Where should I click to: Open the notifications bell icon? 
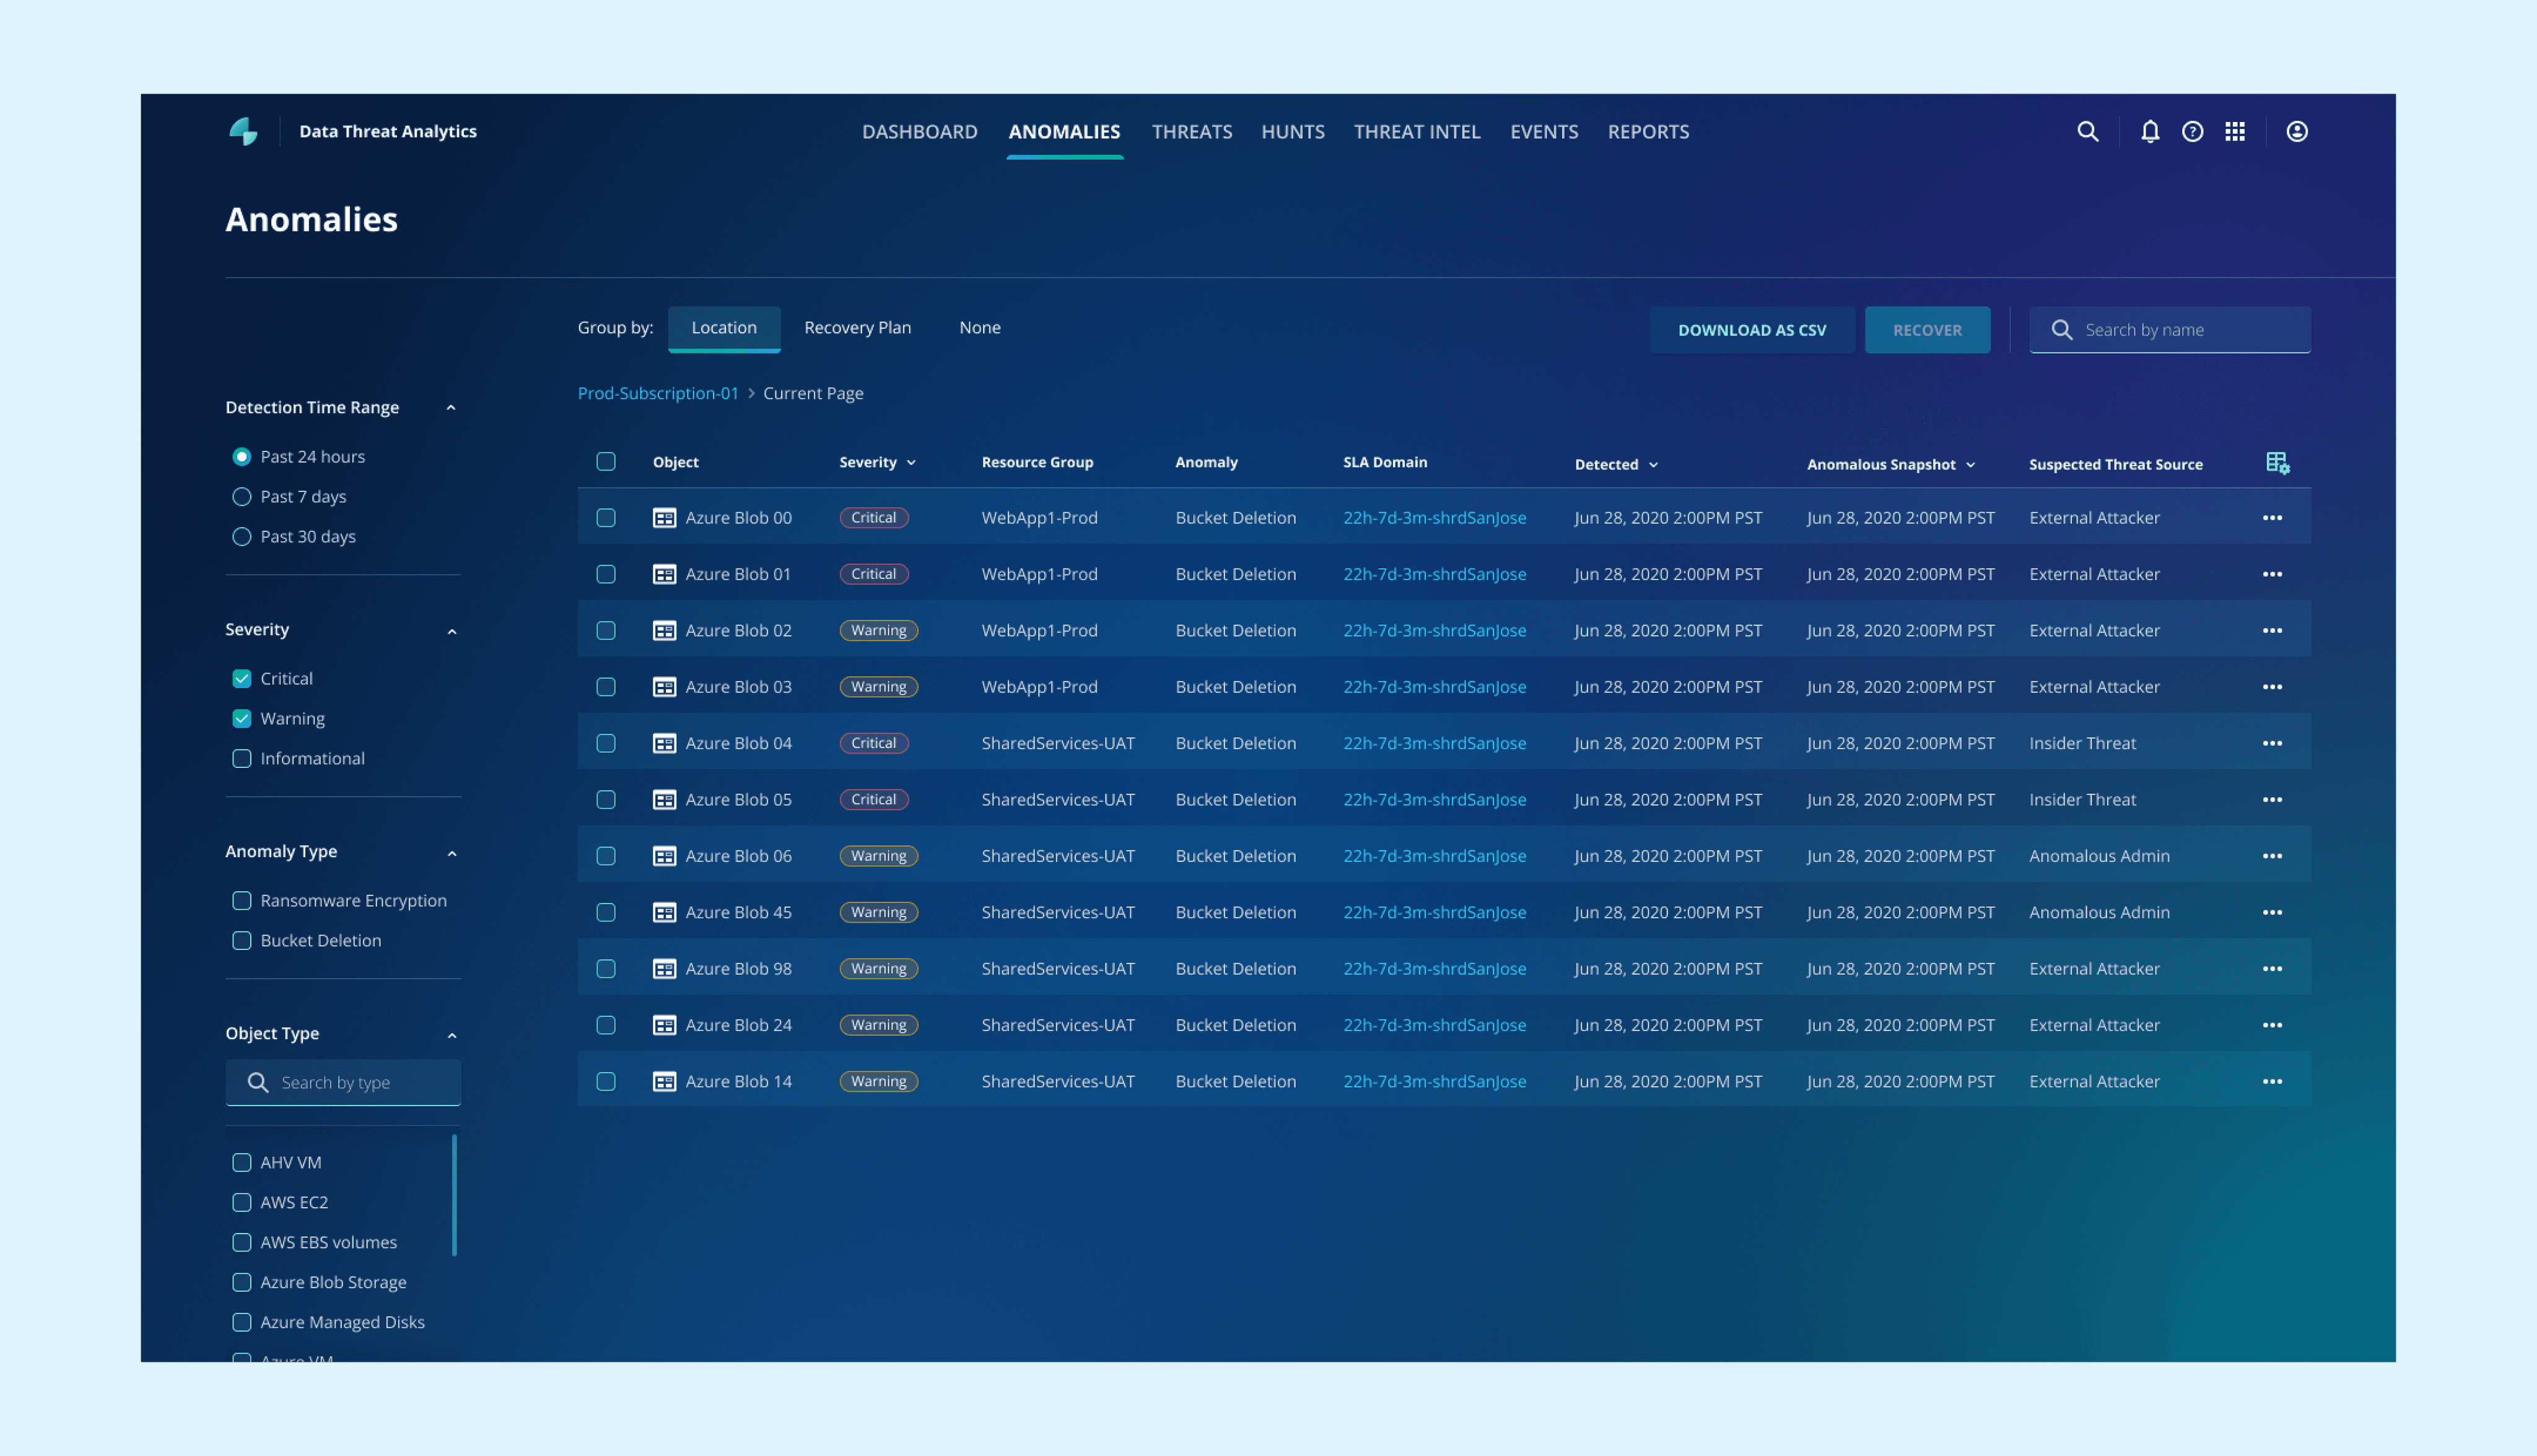tap(2149, 131)
